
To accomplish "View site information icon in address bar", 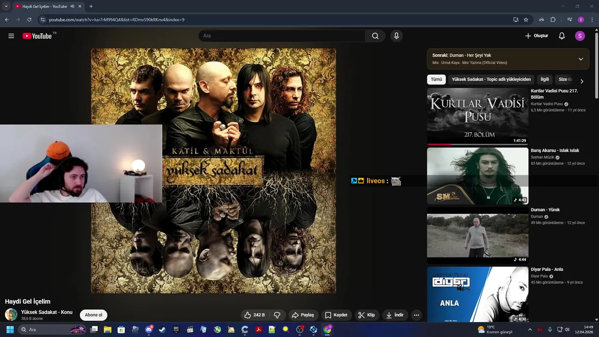I will click(x=43, y=20).
